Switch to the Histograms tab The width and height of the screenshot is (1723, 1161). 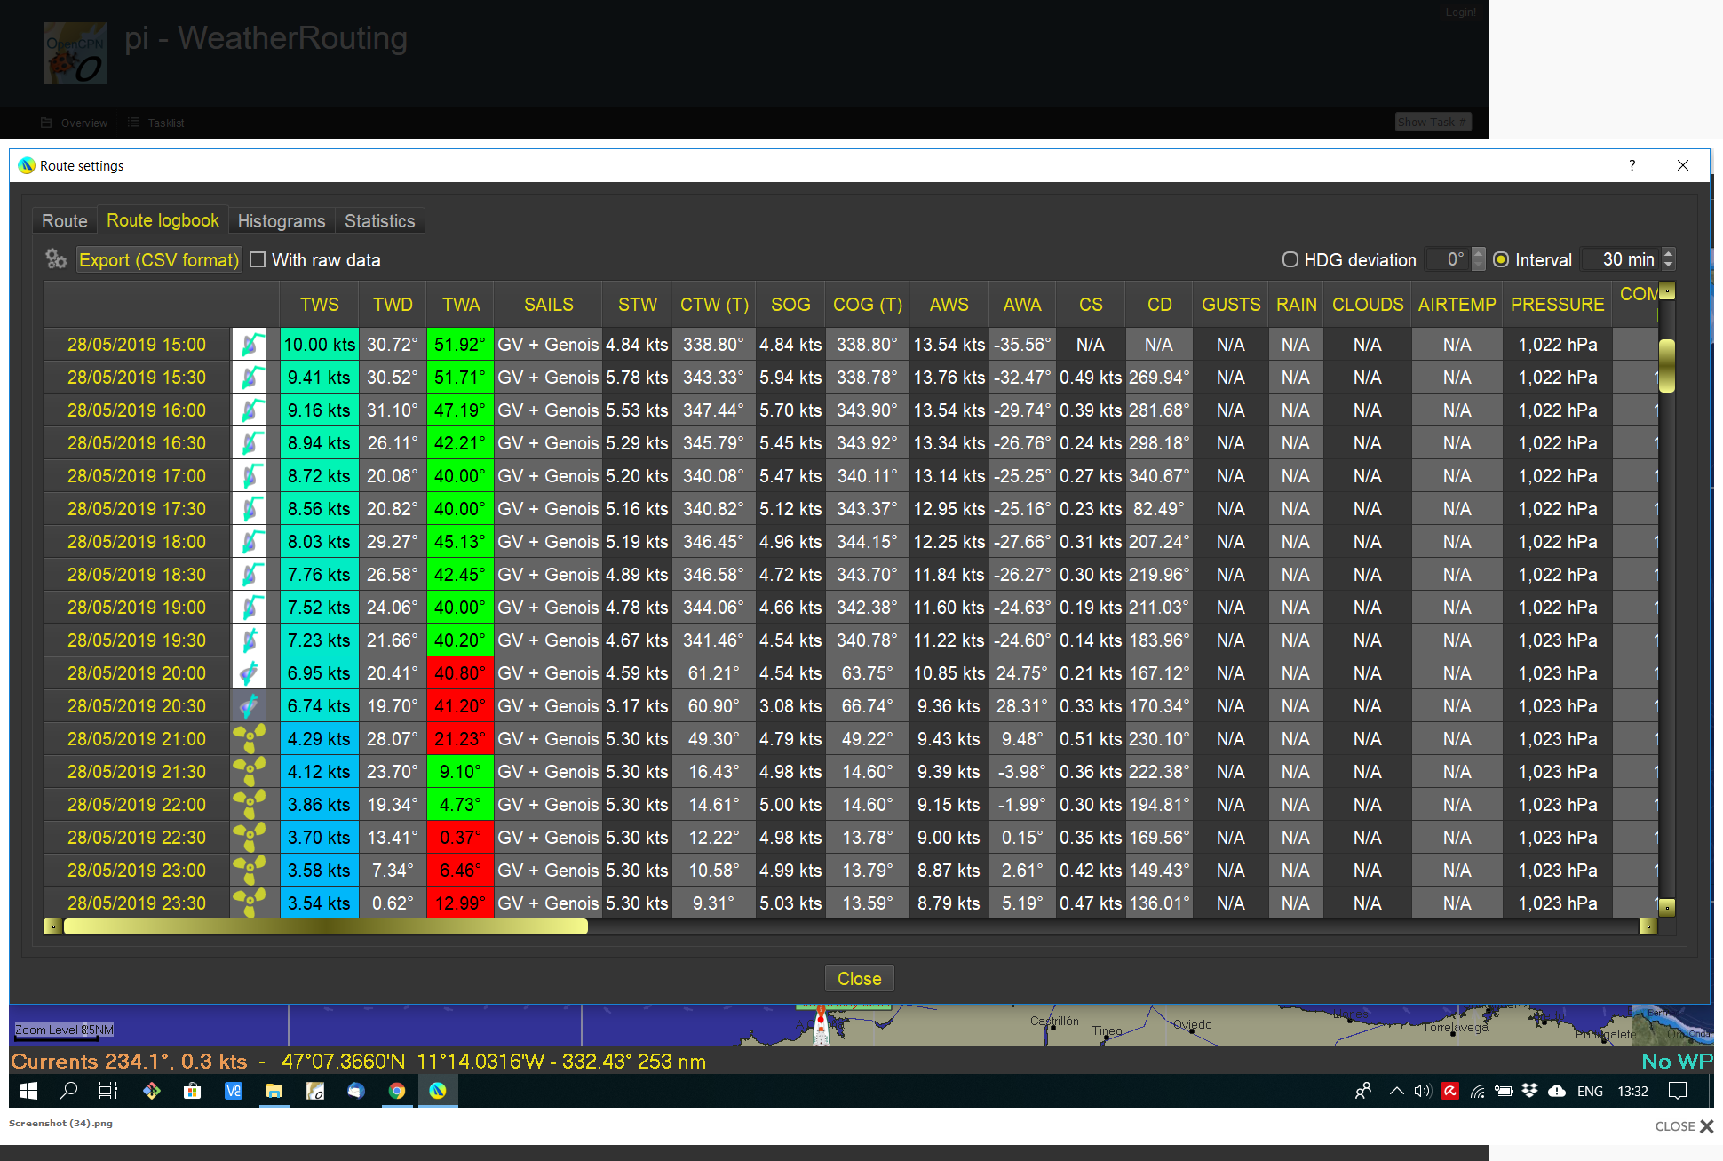pyautogui.click(x=281, y=220)
